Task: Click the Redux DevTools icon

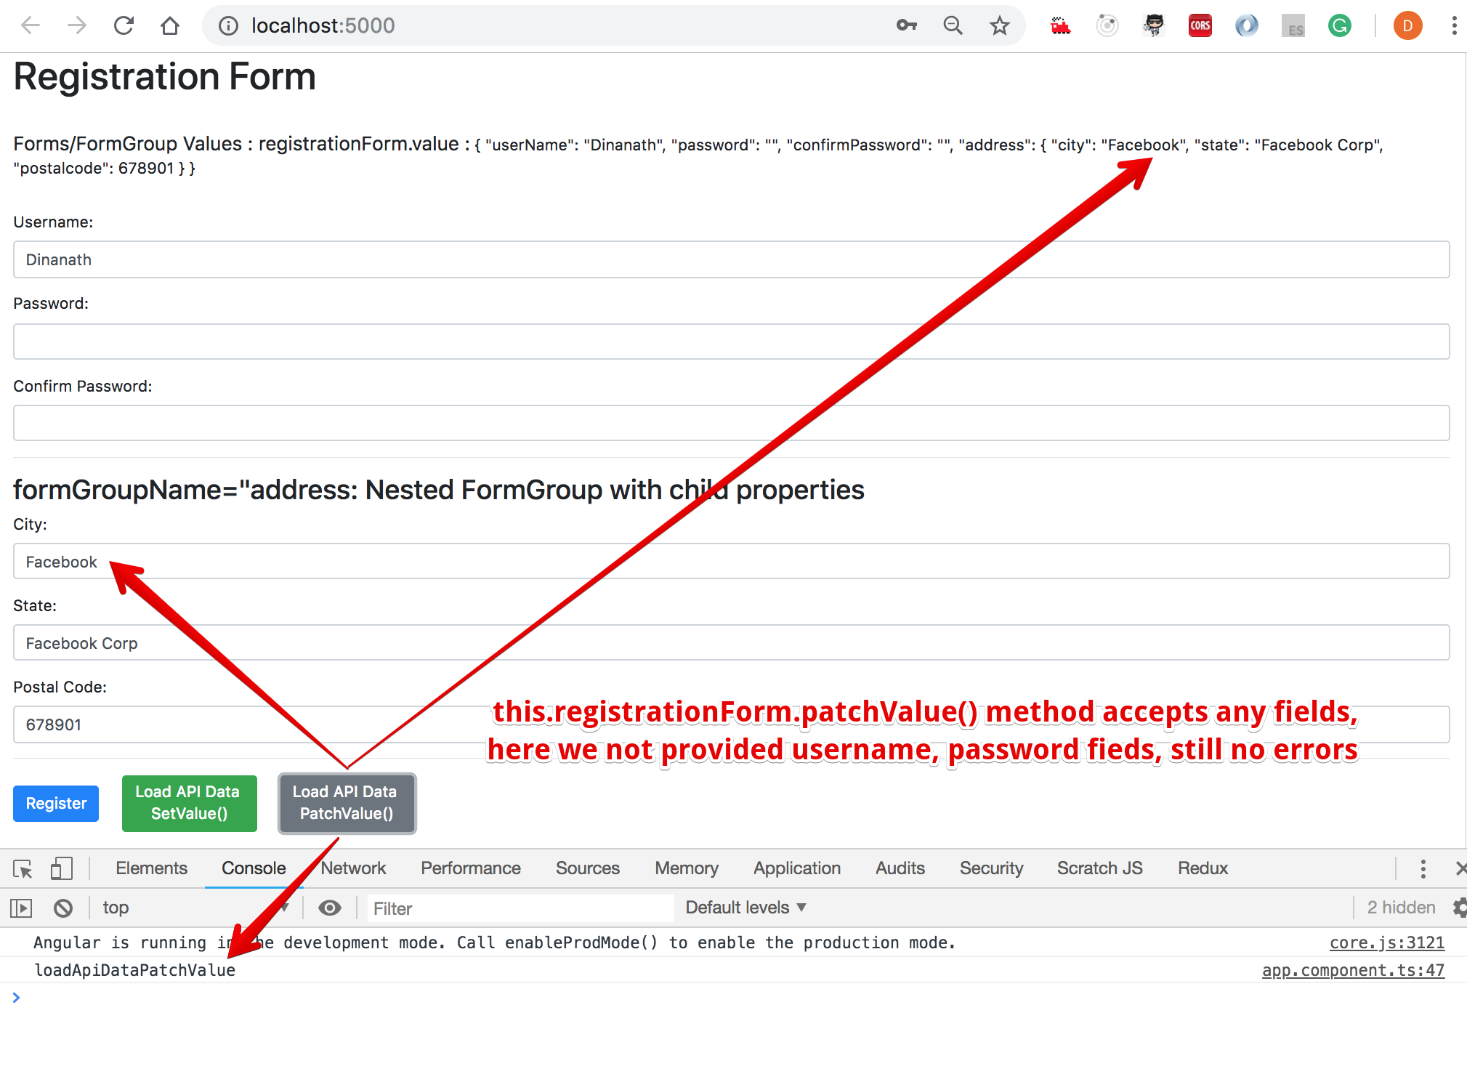Action: tap(1060, 24)
